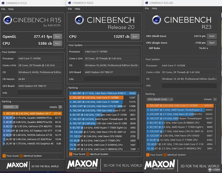Run the OpenGL test in R15
Screen dimensions: 222x173
pos(57,37)
